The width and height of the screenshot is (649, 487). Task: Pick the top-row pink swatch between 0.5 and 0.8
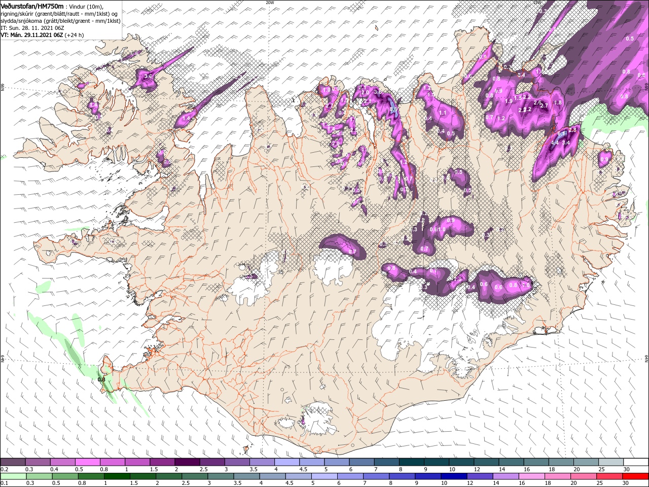[x=87, y=462]
